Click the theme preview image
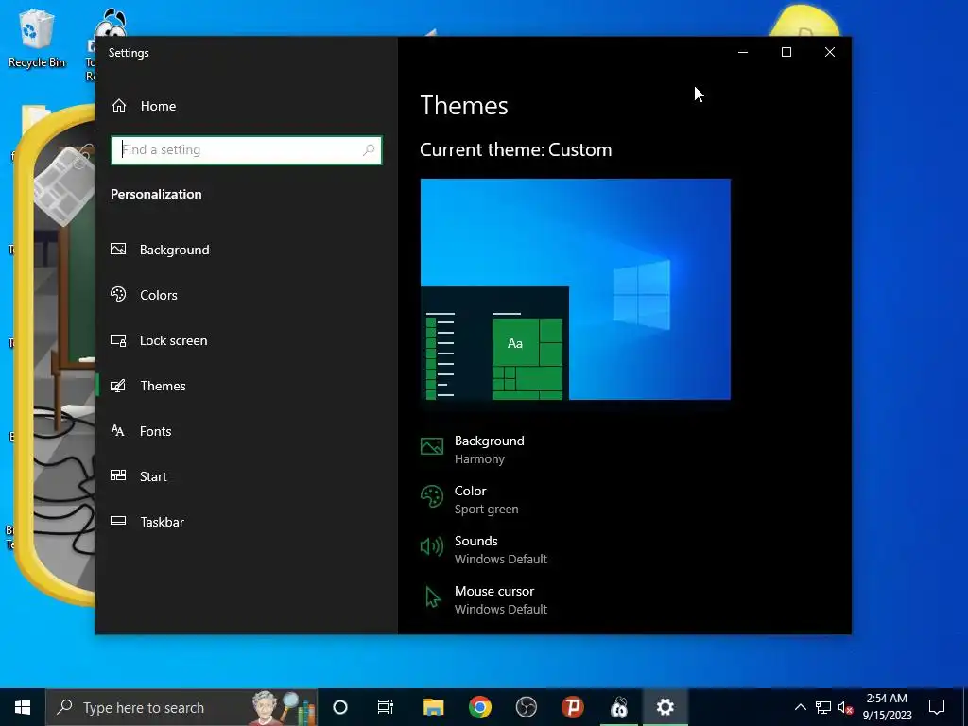 tap(576, 289)
